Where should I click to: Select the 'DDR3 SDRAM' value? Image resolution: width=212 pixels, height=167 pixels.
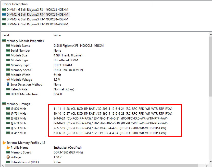(63, 65)
